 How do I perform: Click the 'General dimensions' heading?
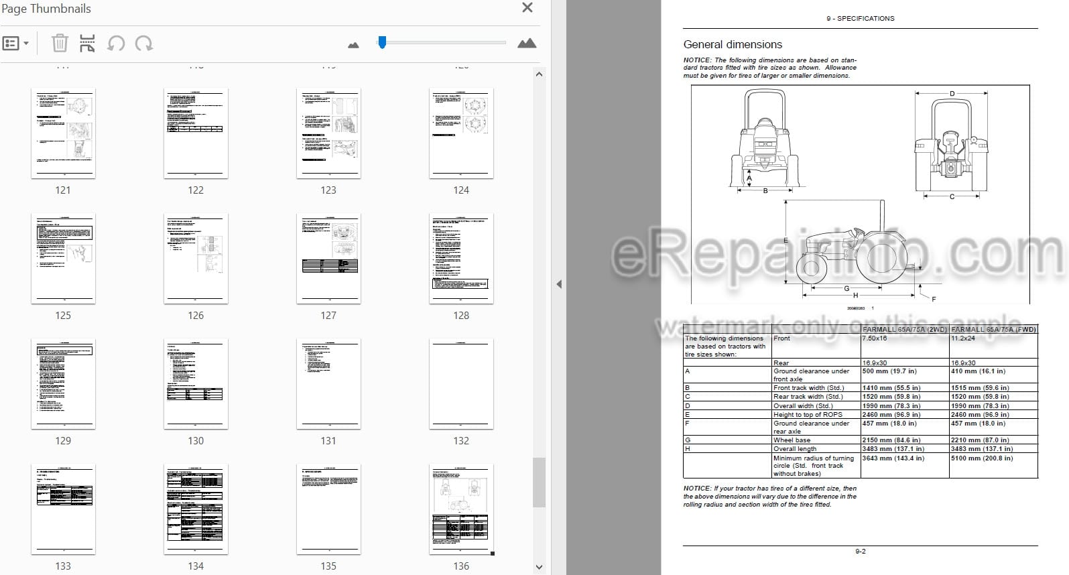(x=733, y=44)
